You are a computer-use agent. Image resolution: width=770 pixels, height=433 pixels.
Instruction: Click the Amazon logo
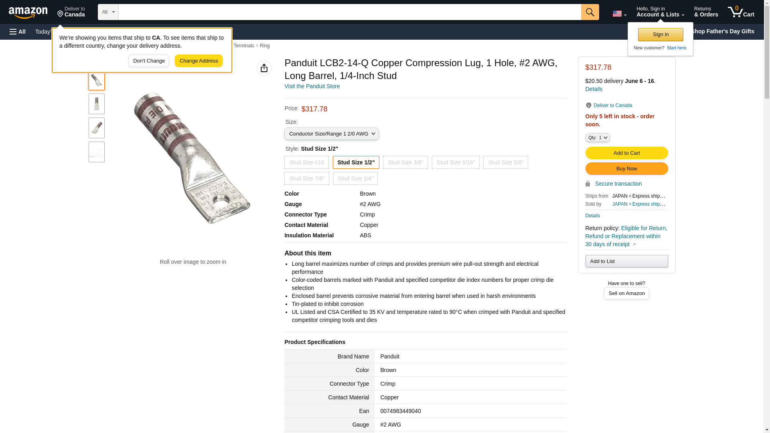pyautogui.click(x=28, y=12)
